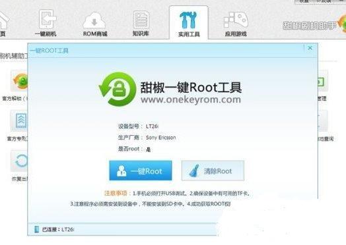Click the user icon inside 一键Root button

[121, 171]
